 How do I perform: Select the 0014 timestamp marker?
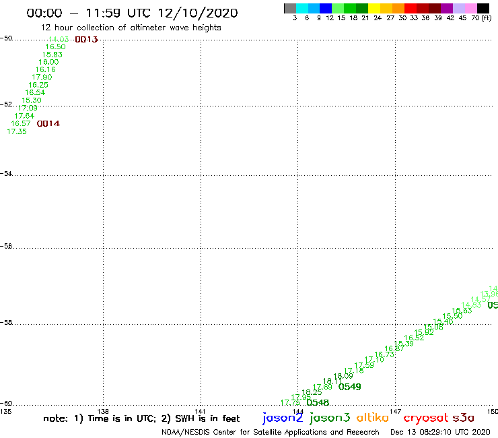pyautogui.click(x=48, y=123)
